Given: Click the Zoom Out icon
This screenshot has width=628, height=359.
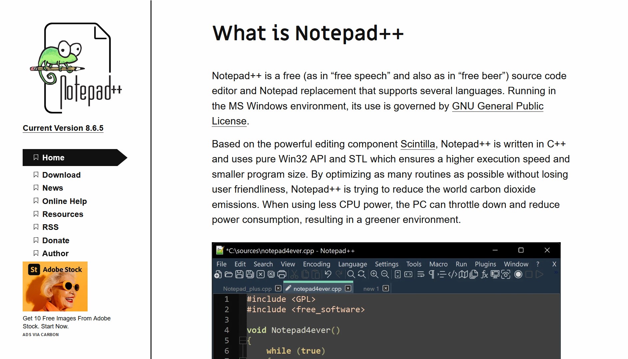Looking at the screenshot, I should point(385,274).
